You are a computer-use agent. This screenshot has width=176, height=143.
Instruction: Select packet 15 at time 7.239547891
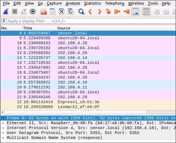click(x=88, y=67)
